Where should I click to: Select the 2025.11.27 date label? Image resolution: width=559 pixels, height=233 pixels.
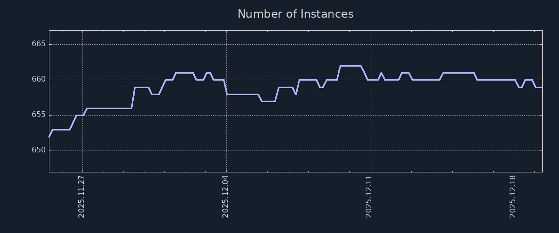click(x=82, y=196)
